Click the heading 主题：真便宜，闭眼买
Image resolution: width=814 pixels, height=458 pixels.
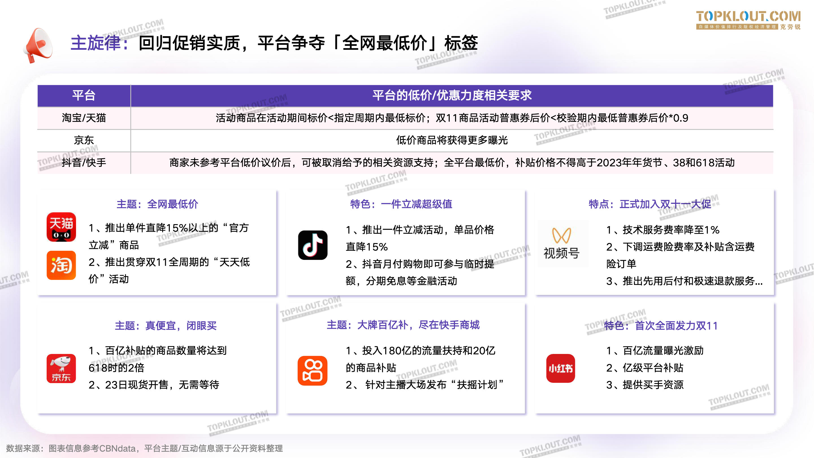click(x=166, y=326)
